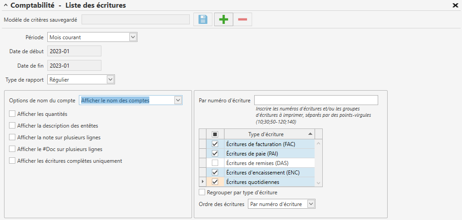The width and height of the screenshot is (462, 220).
Task: Close the Liste des écritures panel
Action: [455, 5]
